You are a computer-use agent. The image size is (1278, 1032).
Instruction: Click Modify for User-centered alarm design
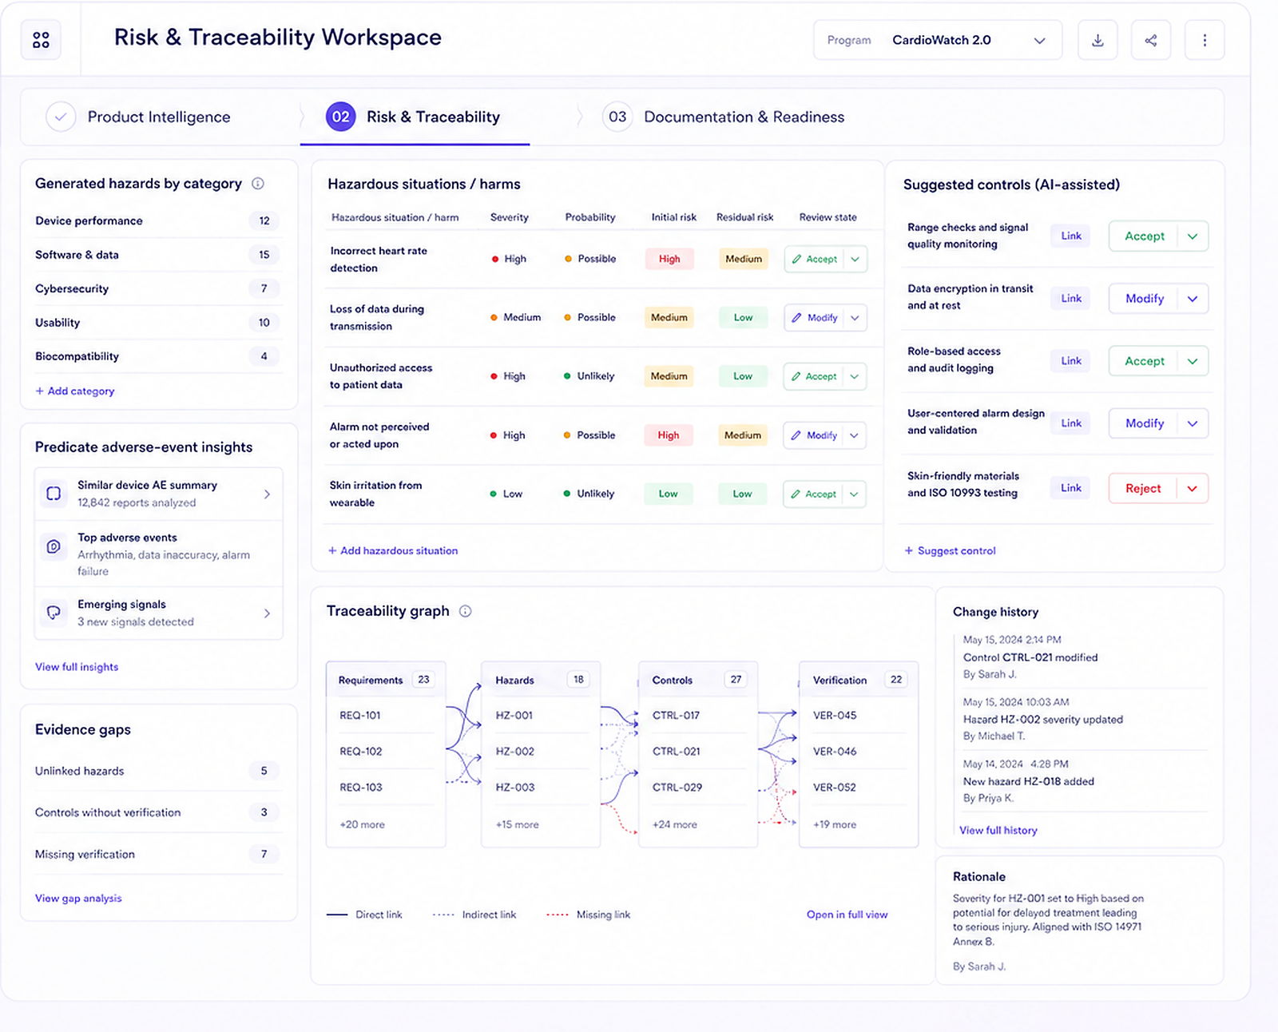point(1144,423)
